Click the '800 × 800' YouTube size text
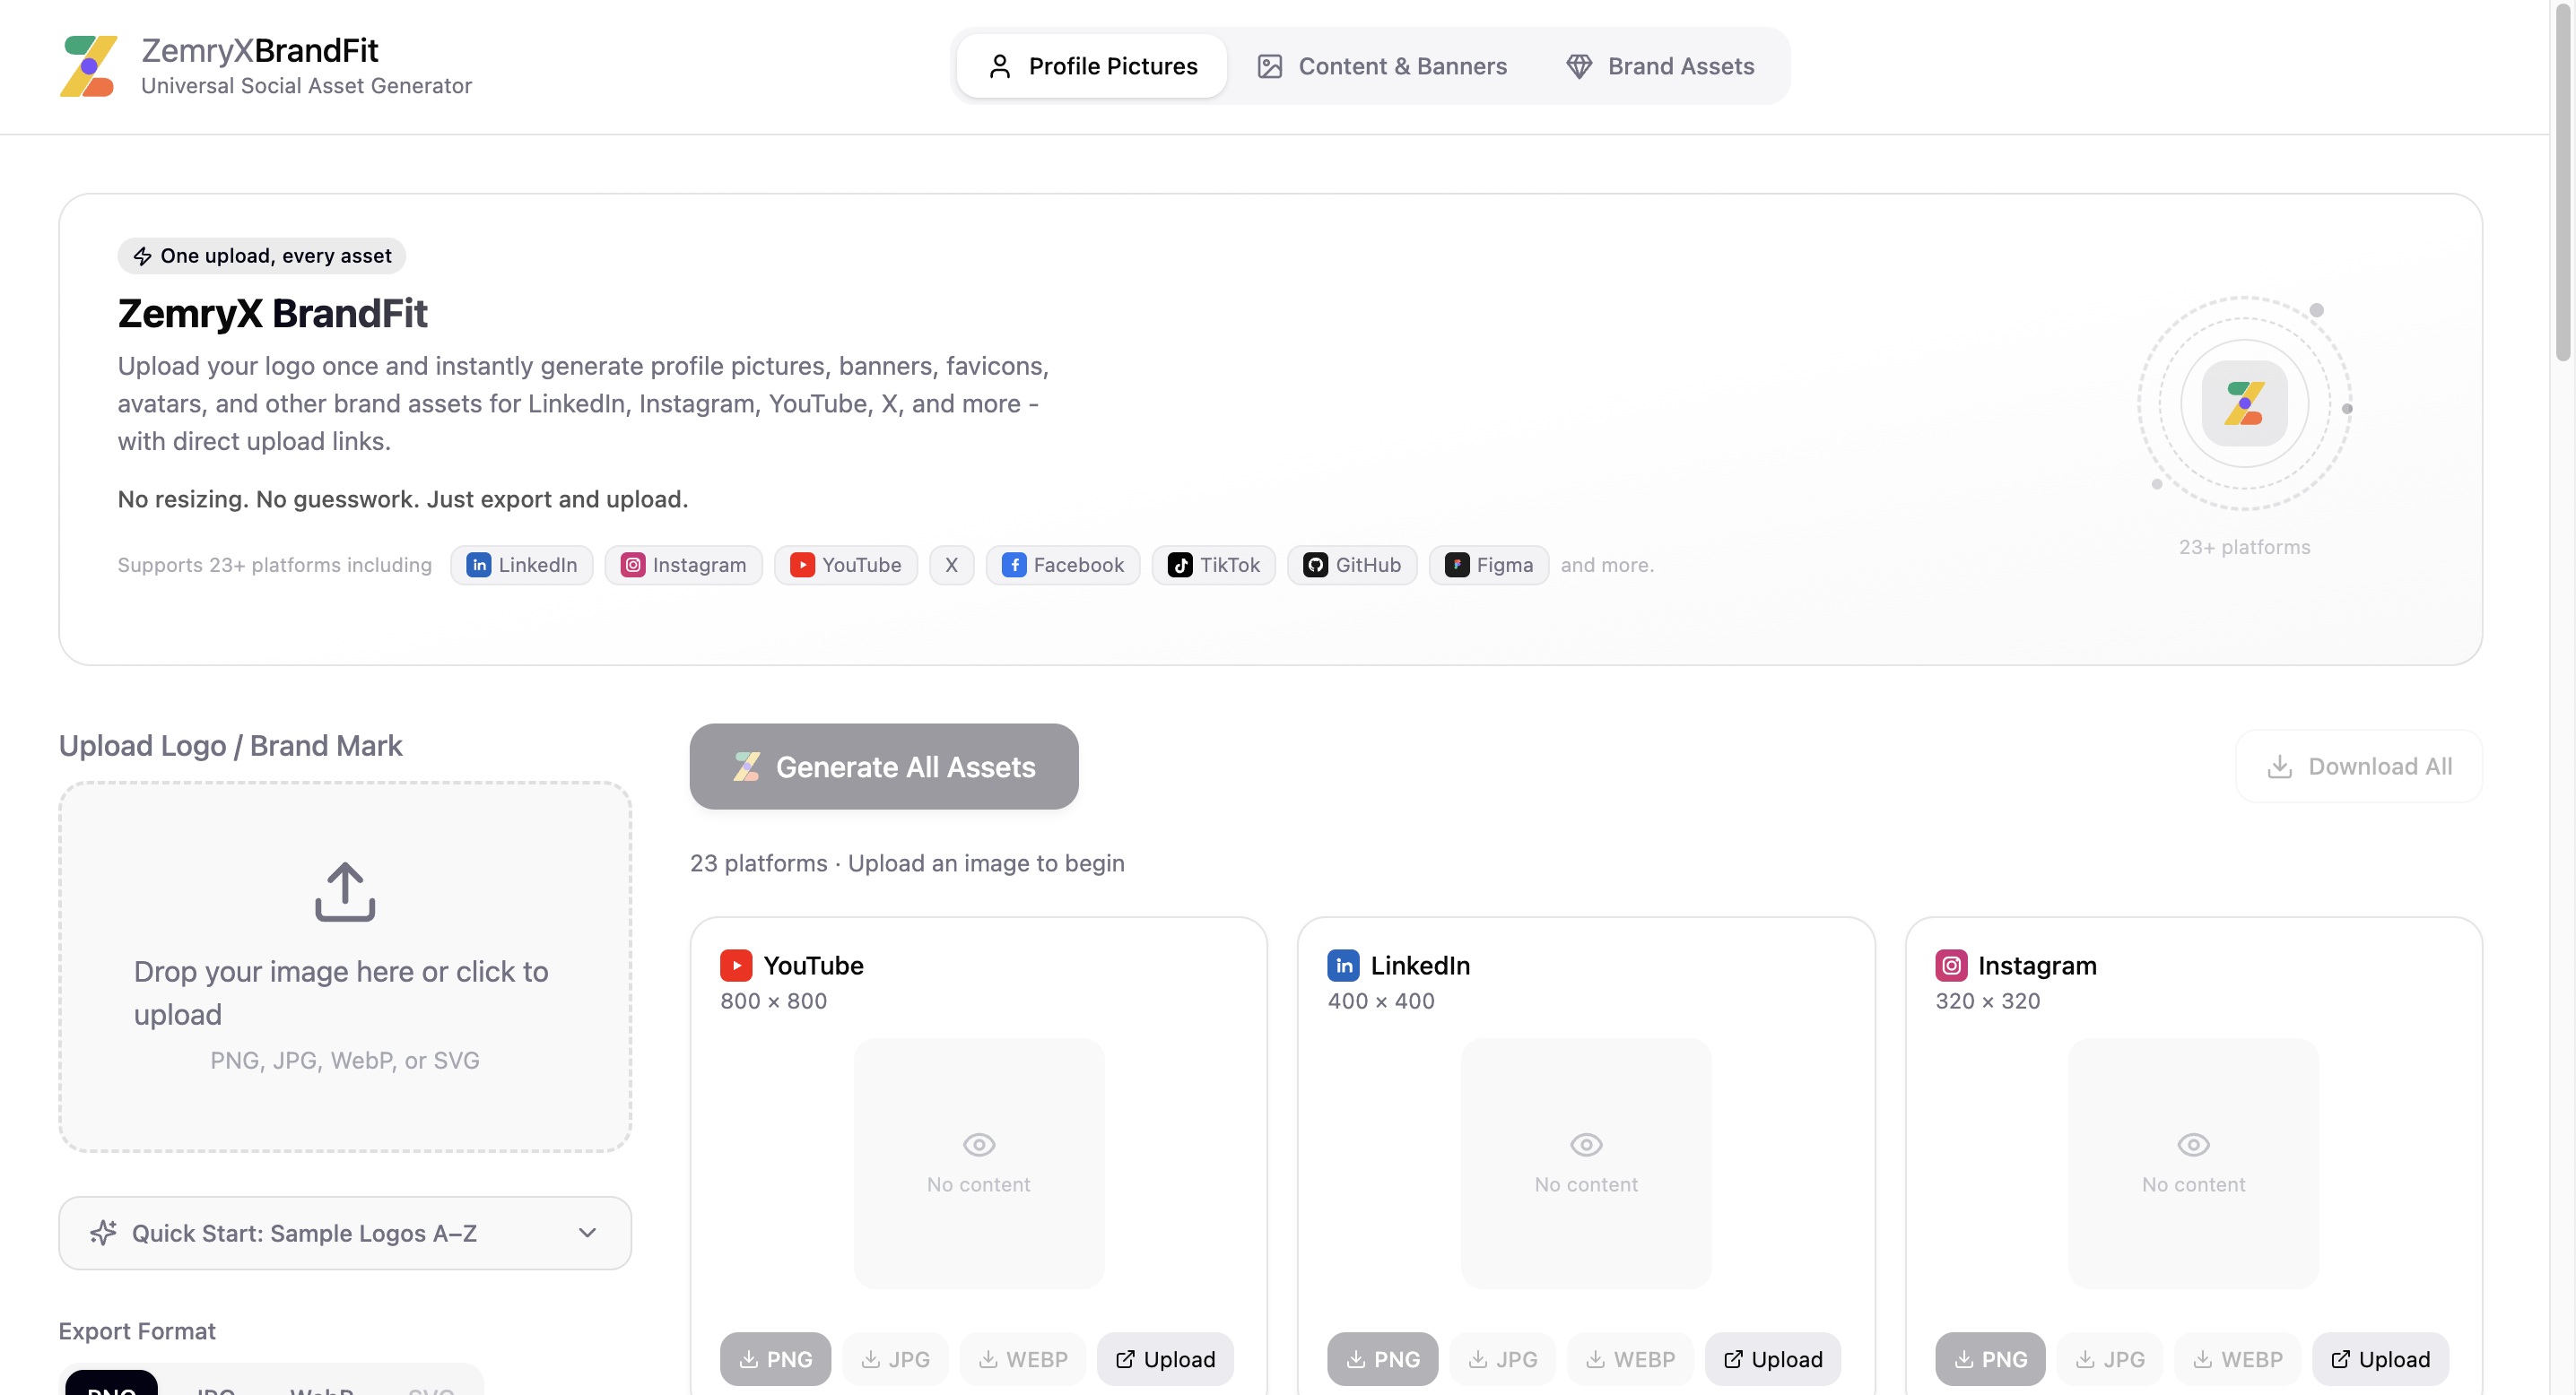 click(x=773, y=1001)
